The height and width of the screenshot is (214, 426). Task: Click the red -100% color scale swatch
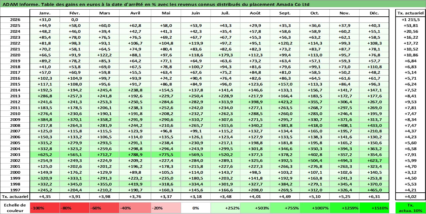coord(45,208)
